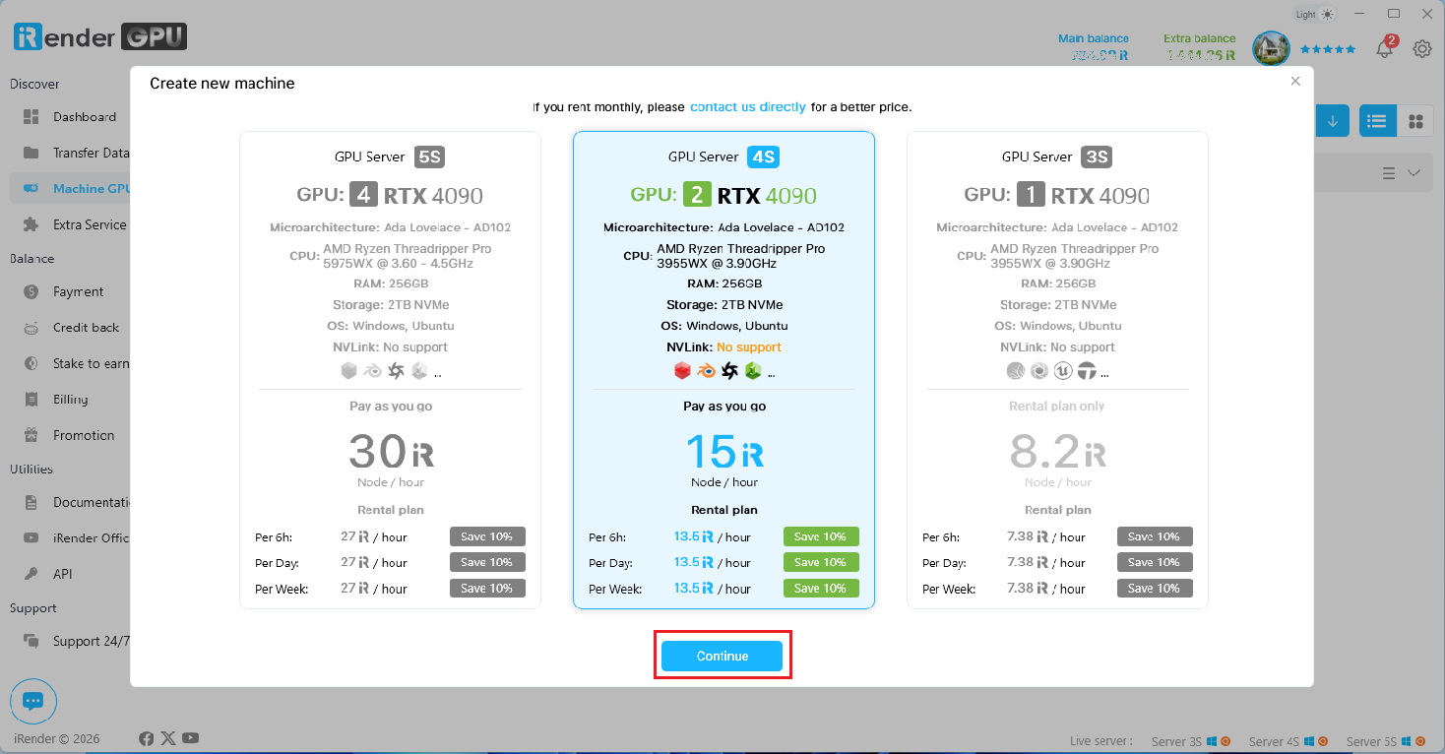Open the live chat bubble

pos(33,702)
